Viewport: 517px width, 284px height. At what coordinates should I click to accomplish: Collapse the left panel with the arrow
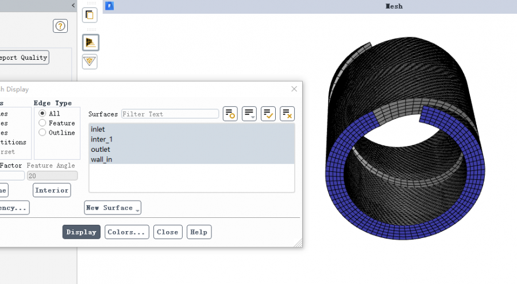[x=73, y=6]
